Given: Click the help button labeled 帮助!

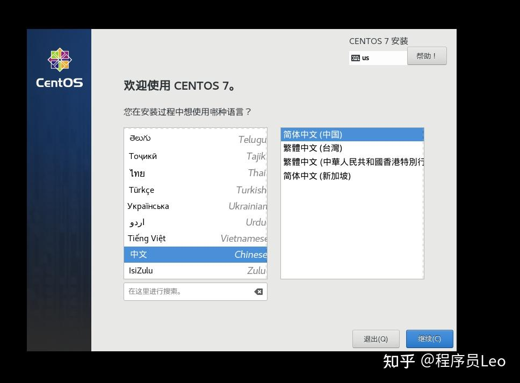Looking at the screenshot, I should point(427,56).
